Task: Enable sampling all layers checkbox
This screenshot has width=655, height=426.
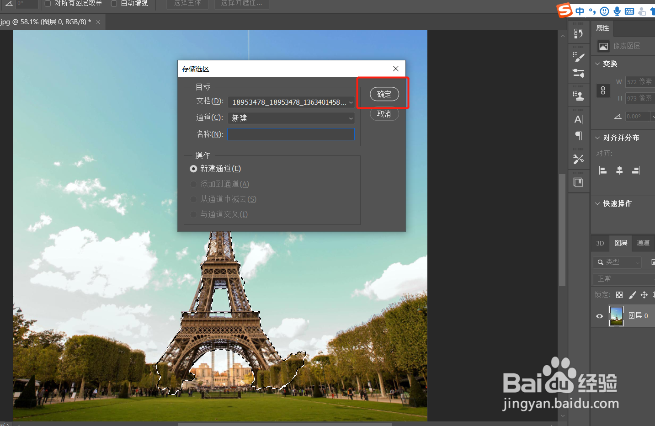Action: (48, 4)
